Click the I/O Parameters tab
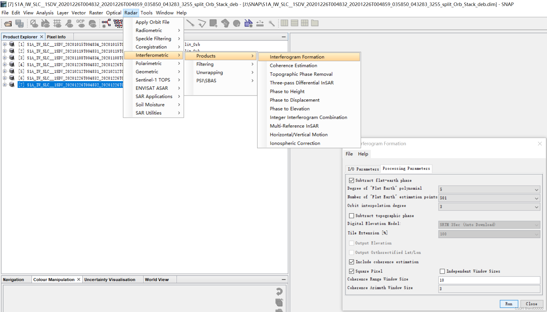The width and height of the screenshot is (547, 312). click(x=363, y=168)
